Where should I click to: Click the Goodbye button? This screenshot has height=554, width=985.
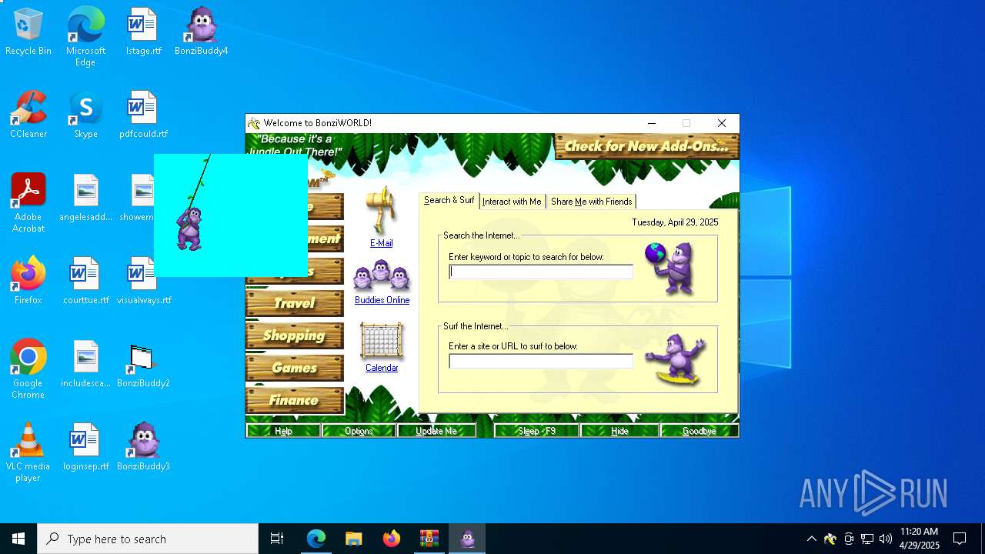[700, 431]
